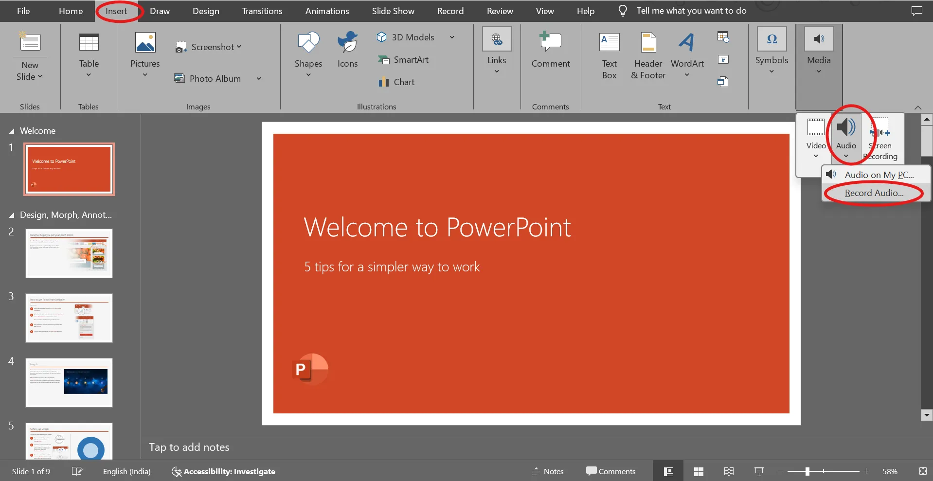Click the Media speaker icon
933x481 pixels.
819,39
